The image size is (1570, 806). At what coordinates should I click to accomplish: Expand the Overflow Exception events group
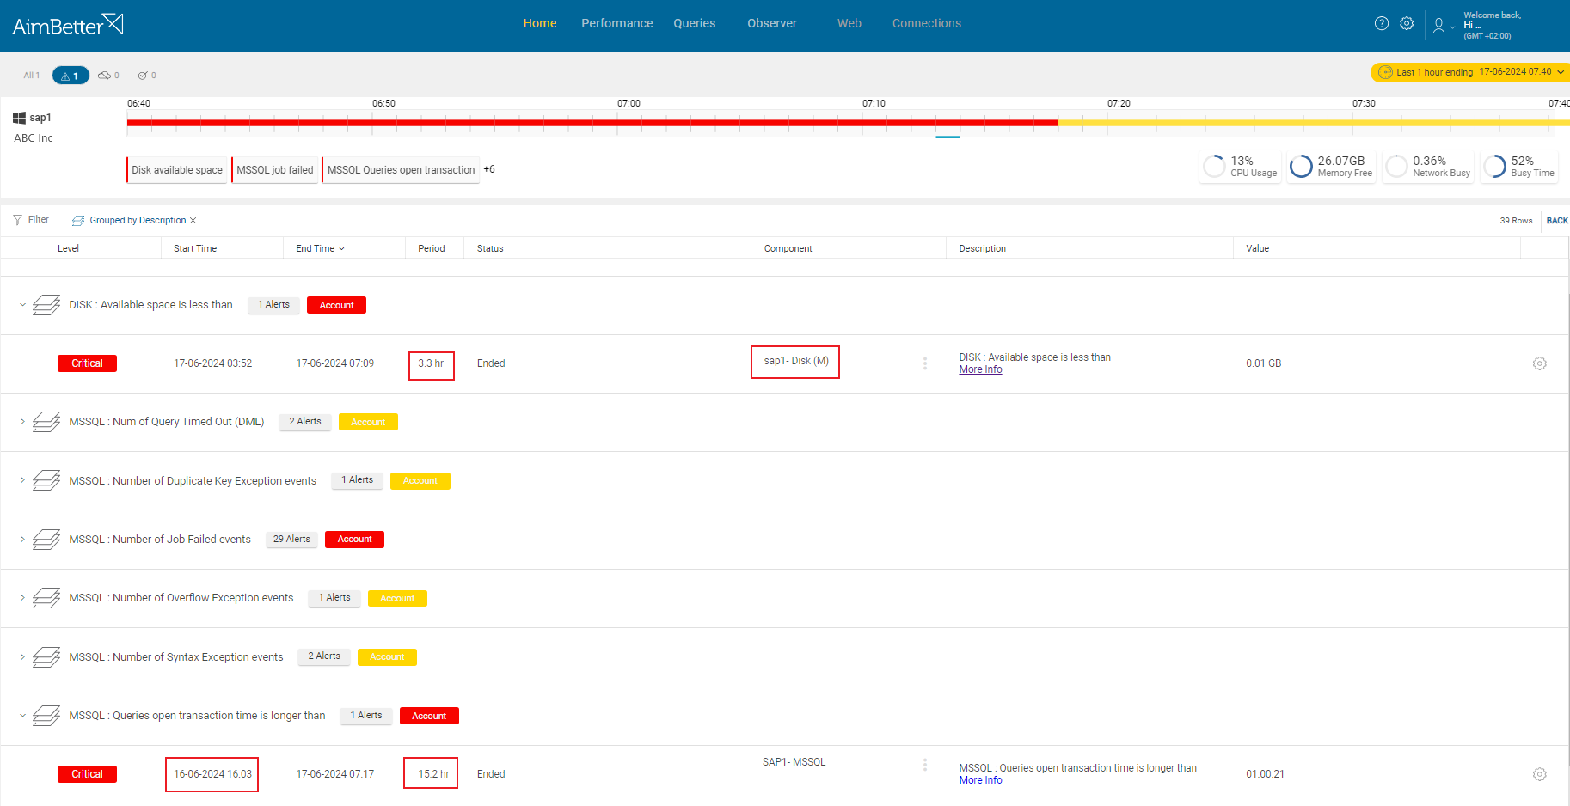click(x=22, y=598)
